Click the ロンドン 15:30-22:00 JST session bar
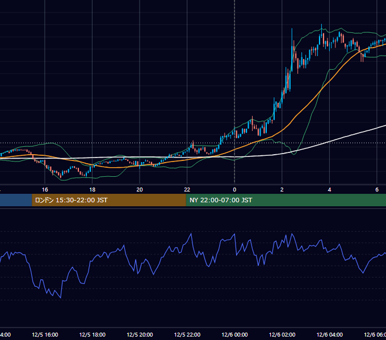Screen dimensions: 386x340 (x=109, y=200)
